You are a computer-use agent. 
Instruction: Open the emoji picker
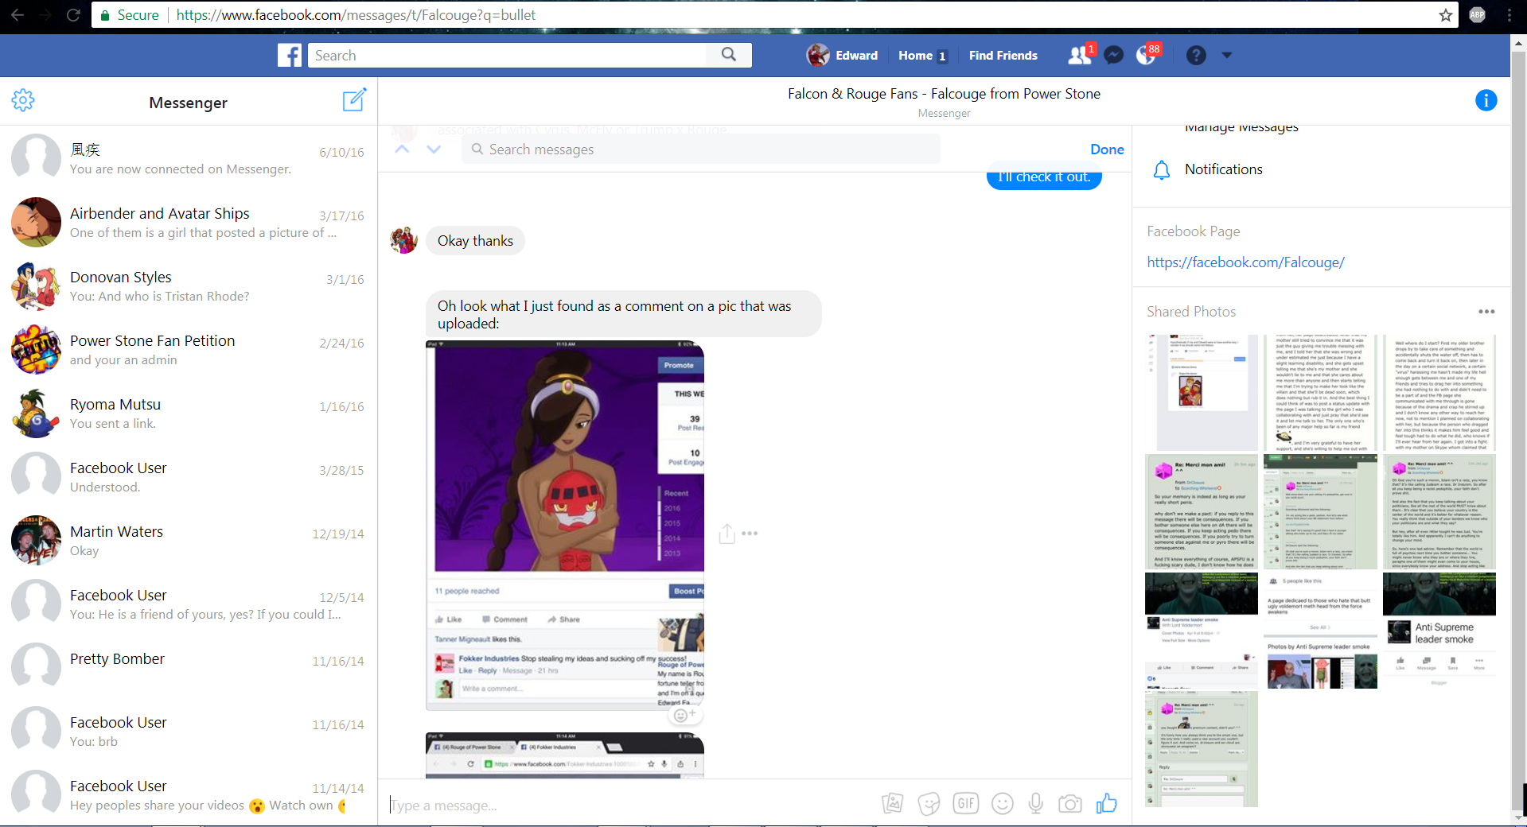1003,804
